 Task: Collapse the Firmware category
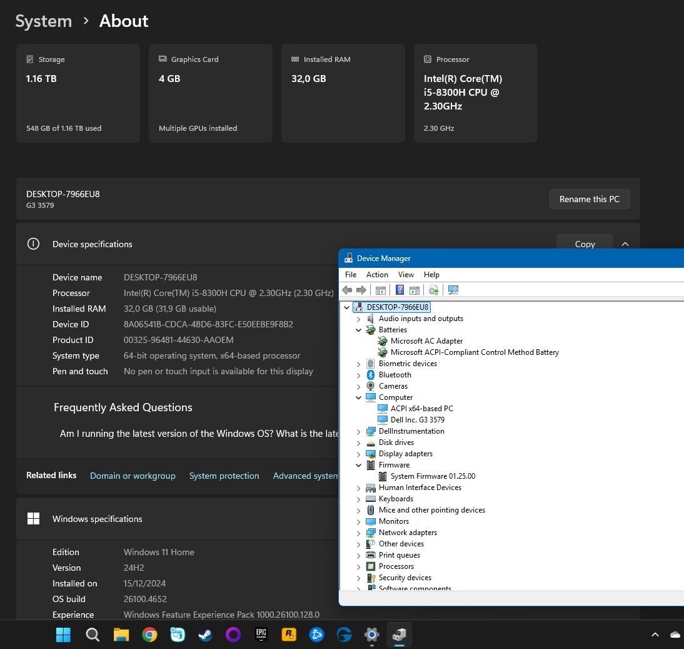(x=359, y=465)
